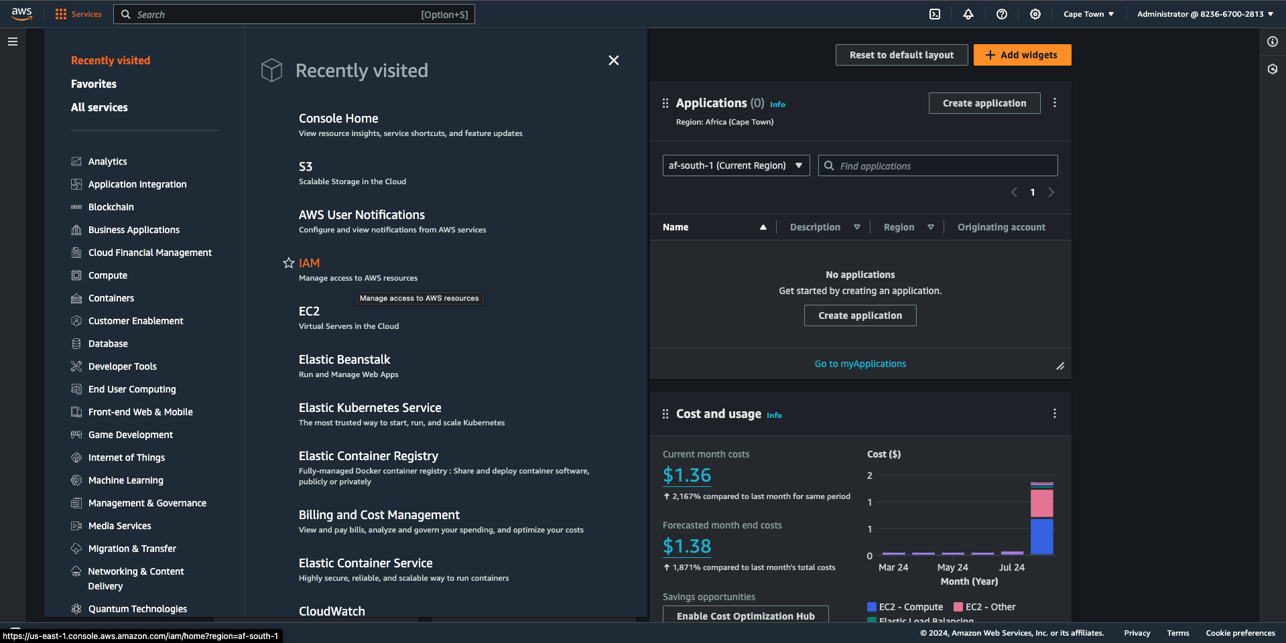Image resolution: width=1286 pixels, height=643 pixels.
Task: Focus the top Search field
Action: 295,14
